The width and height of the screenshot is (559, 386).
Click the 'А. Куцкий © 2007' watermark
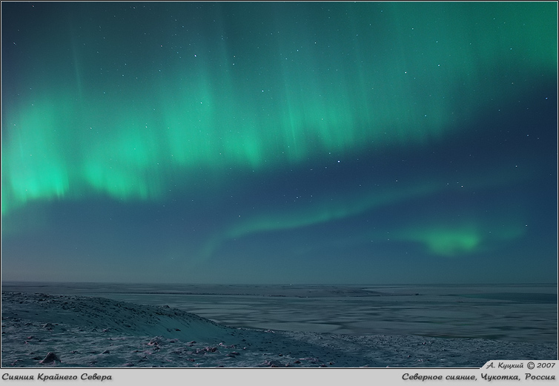[x=520, y=365]
